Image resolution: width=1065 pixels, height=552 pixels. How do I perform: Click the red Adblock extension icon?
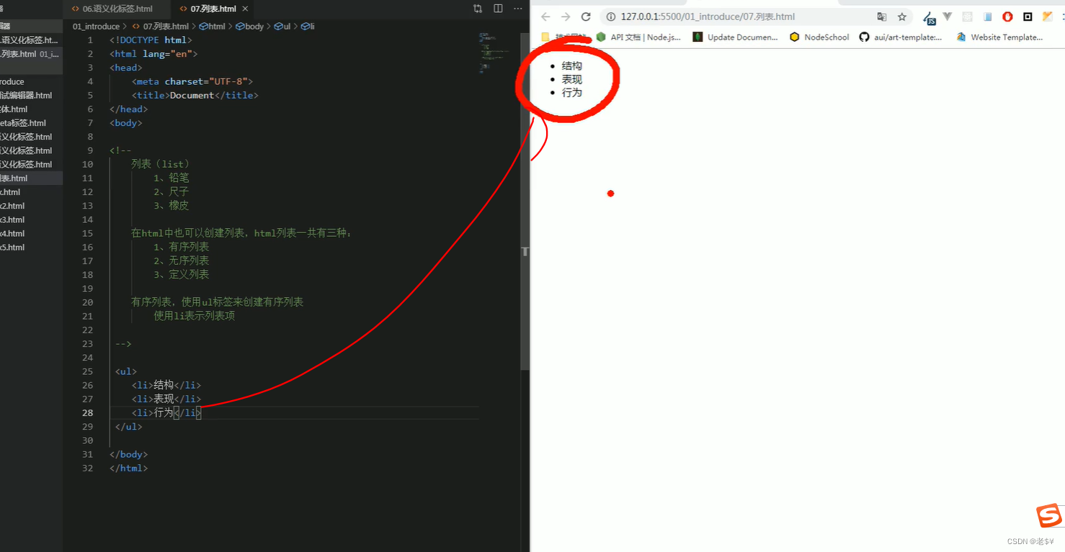[1007, 17]
